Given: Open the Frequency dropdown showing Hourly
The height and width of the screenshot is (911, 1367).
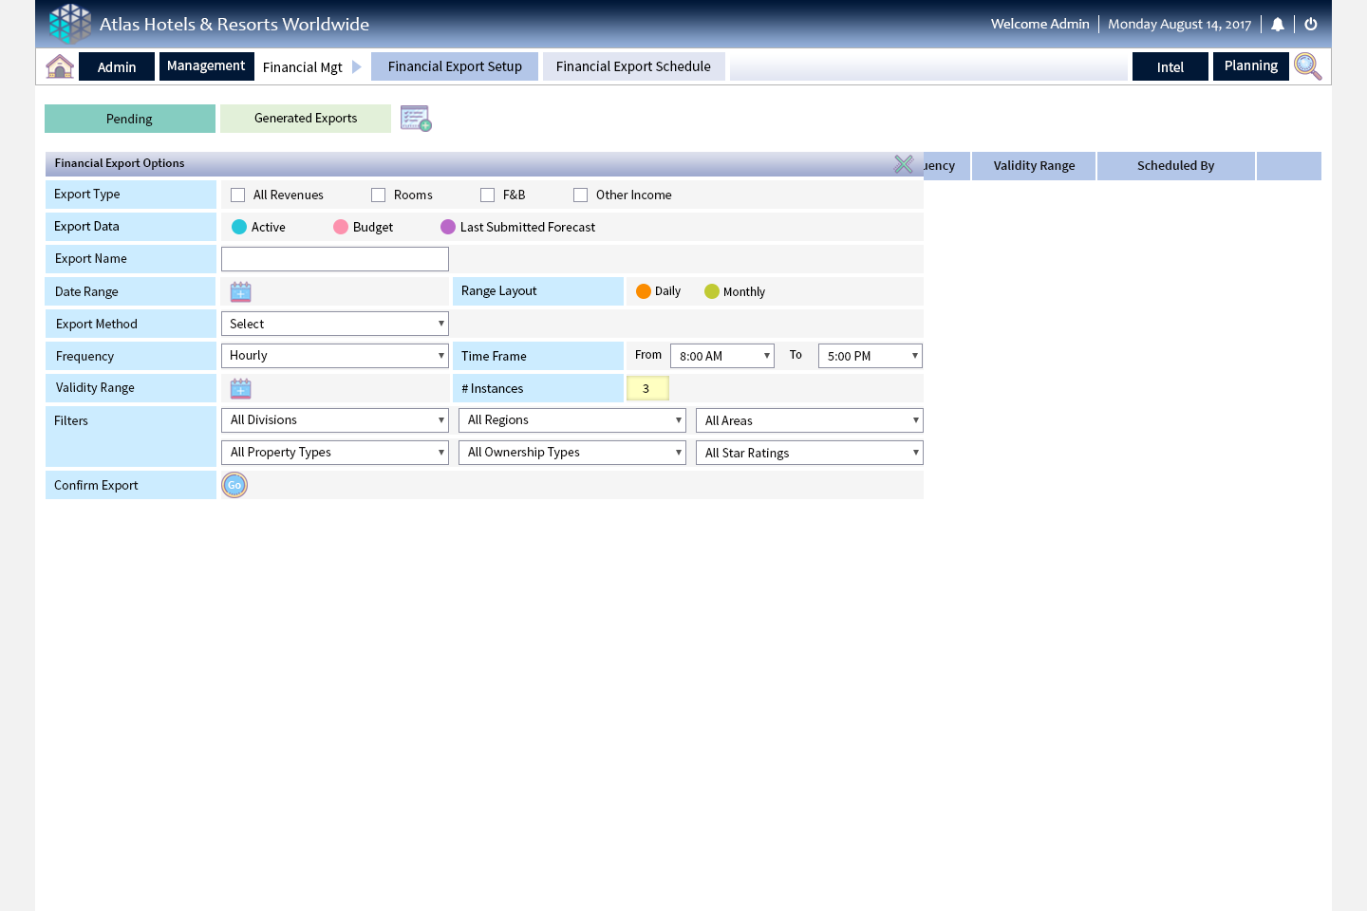Looking at the screenshot, I should point(334,356).
